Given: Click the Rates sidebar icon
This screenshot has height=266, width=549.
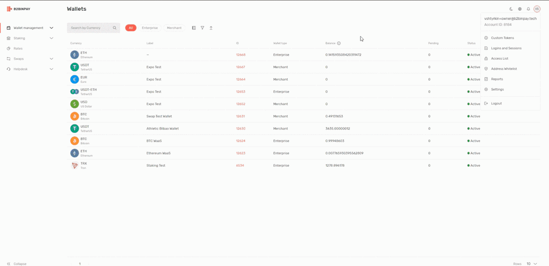Looking at the screenshot, I should pos(8,48).
